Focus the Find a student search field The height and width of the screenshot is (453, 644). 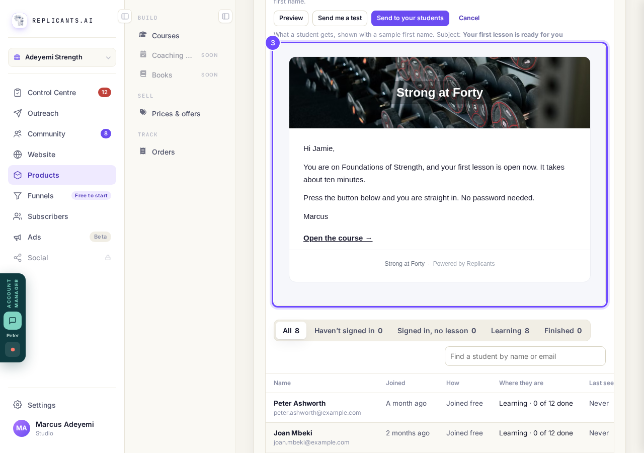[x=525, y=356]
